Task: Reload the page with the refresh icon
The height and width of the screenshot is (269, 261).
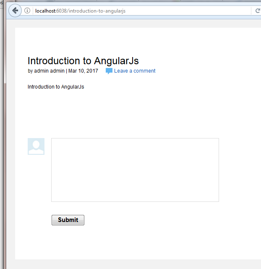Action: tap(258, 11)
